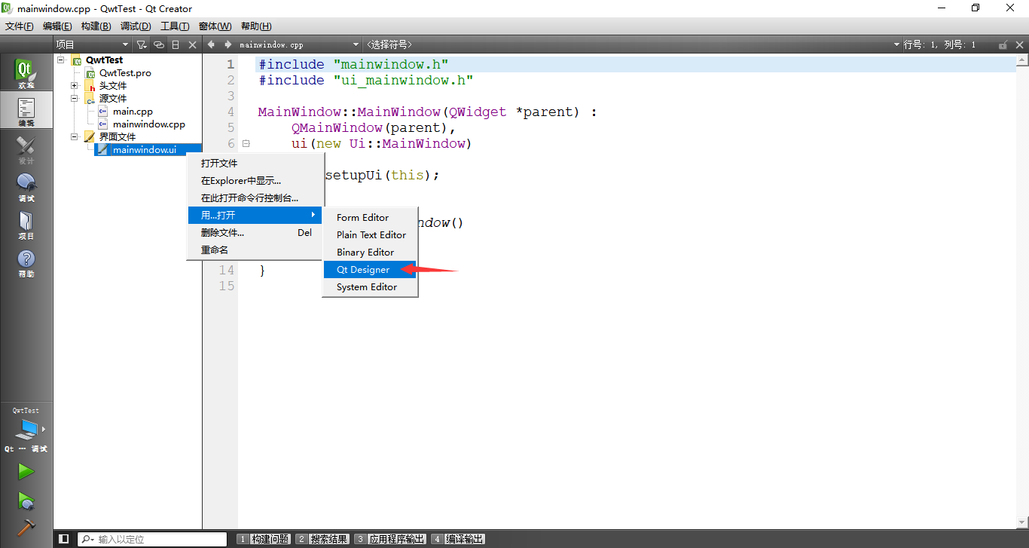Show the 搜索结果 output pane
This screenshot has height=548, width=1029.
click(322, 539)
